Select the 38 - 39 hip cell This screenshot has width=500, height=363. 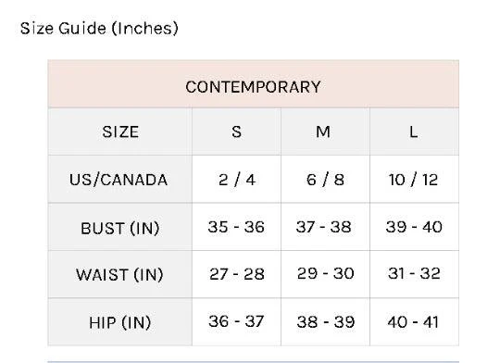[x=325, y=322]
